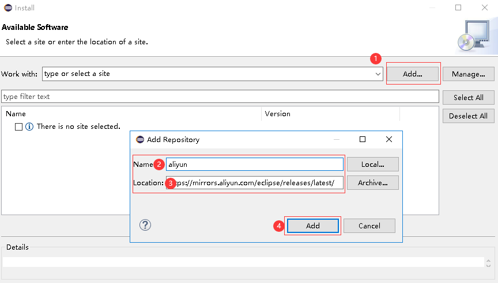Click the Archive... button in Add Repository
This screenshot has height=283, width=498.
(x=373, y=183)
